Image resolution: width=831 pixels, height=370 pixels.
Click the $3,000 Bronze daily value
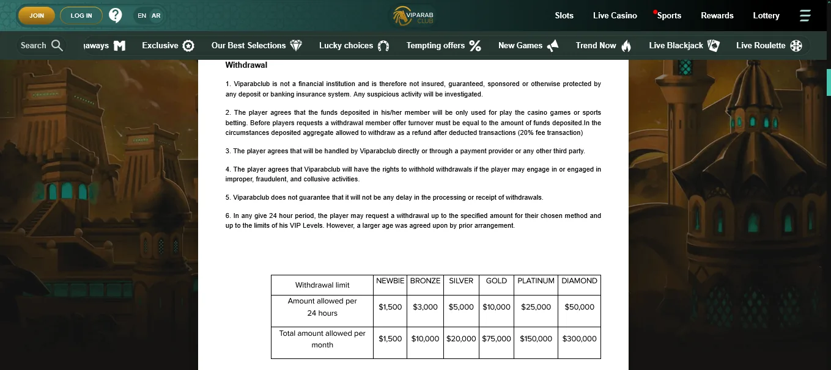[425, 307]
